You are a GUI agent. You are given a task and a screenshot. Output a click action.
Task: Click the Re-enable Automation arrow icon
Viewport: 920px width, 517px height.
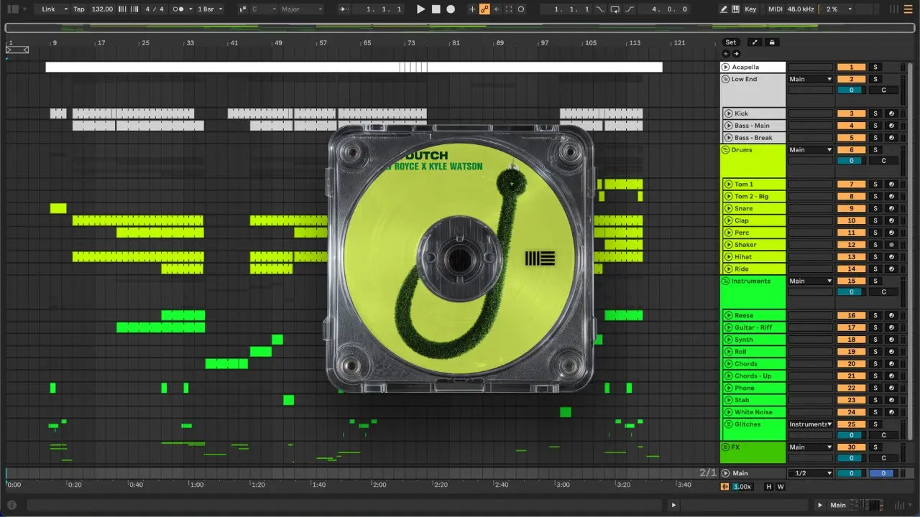tap(497, 9)
